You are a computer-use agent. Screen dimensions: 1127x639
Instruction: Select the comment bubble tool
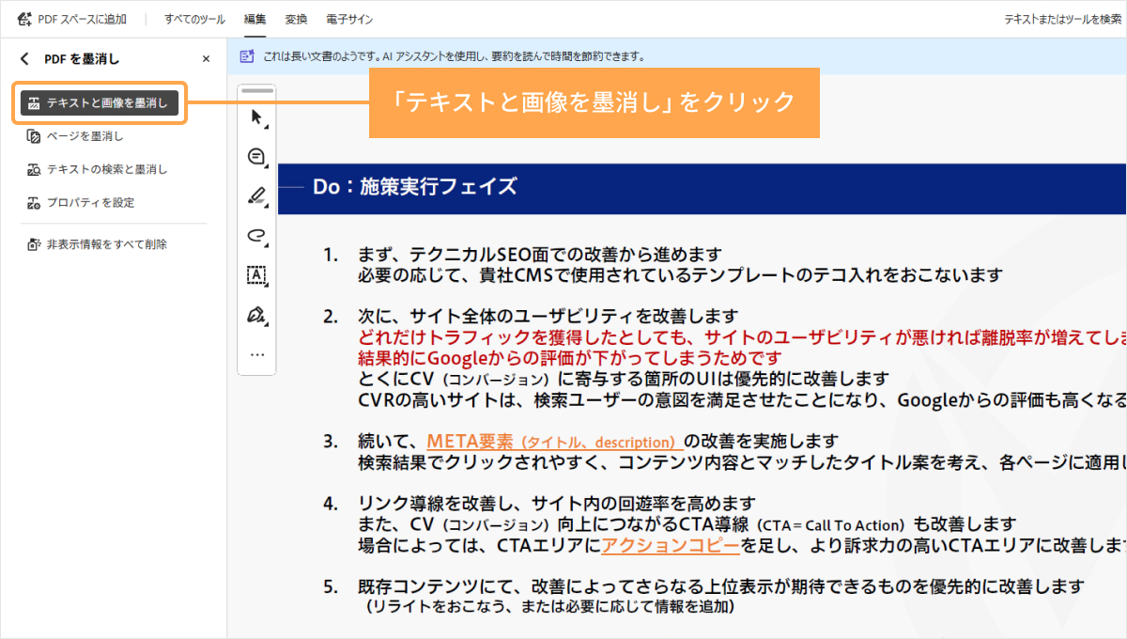pyautogui.click(x=257, y=157)
